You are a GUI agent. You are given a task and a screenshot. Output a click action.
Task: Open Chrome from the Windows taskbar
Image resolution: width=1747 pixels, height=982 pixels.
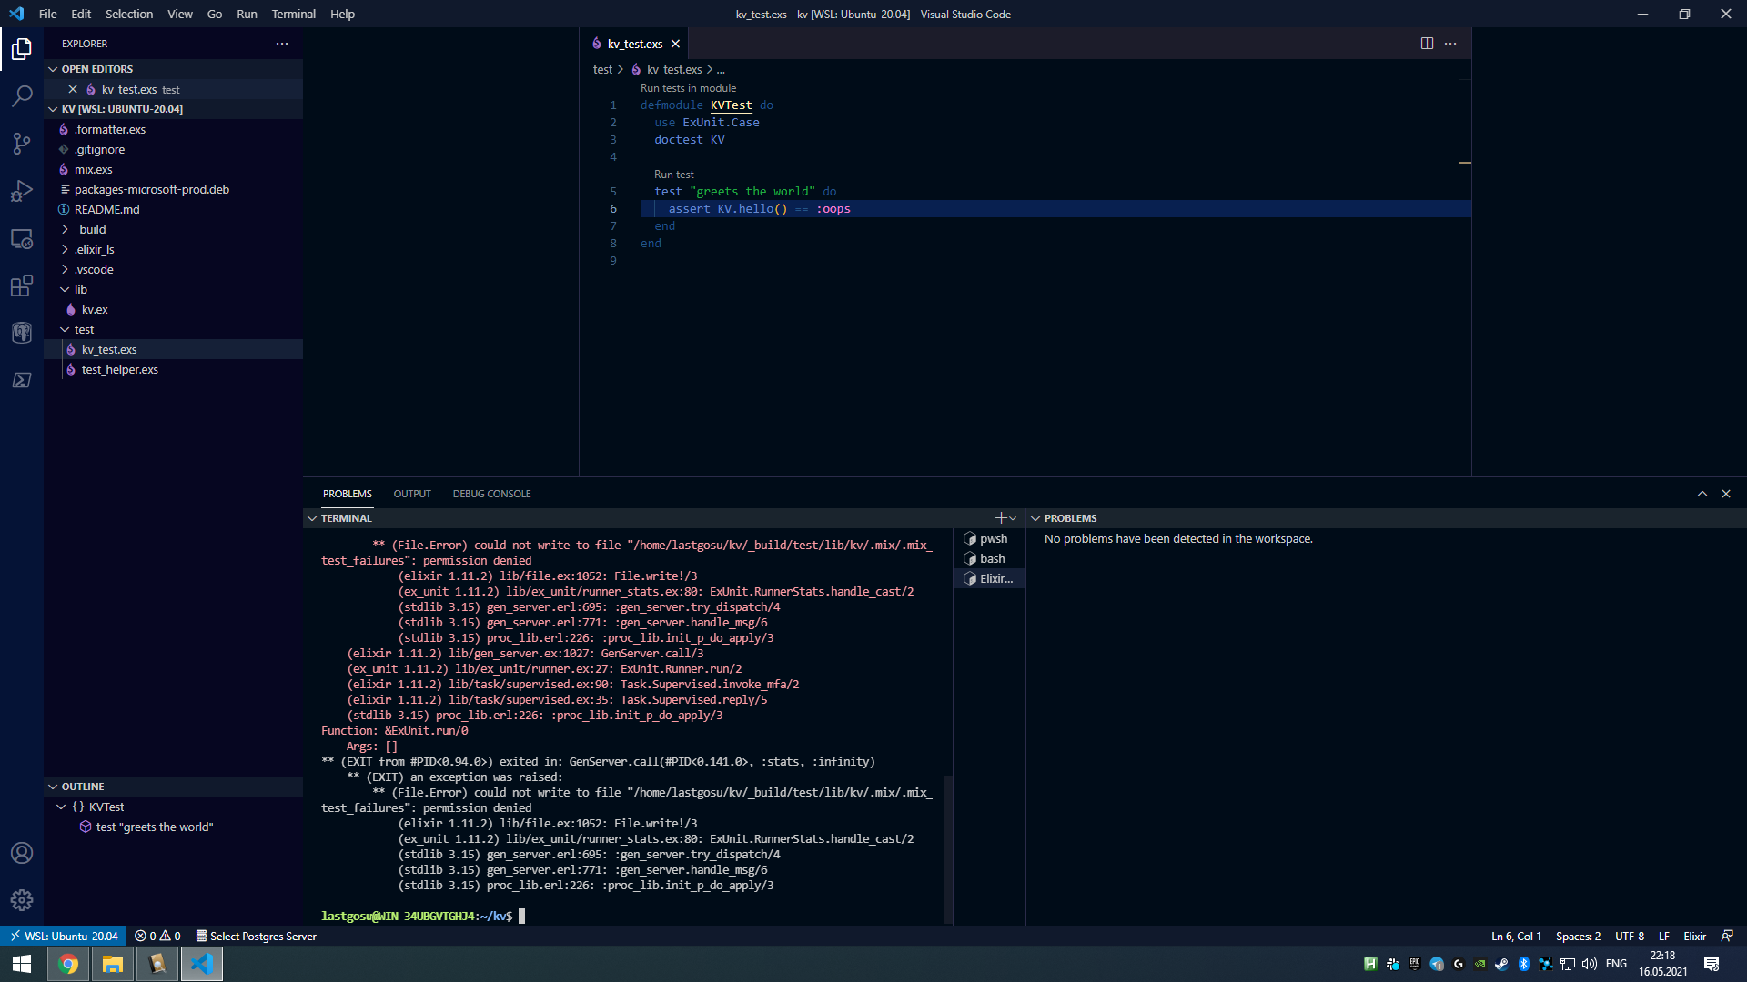(68, 964)
